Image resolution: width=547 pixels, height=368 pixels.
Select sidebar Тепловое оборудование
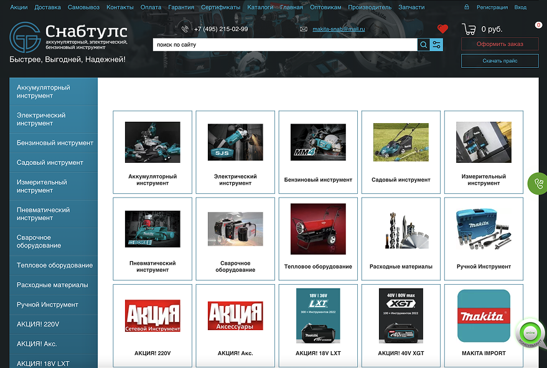54,265
